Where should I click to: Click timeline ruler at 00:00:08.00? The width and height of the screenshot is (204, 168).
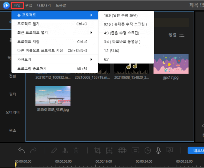63,162
